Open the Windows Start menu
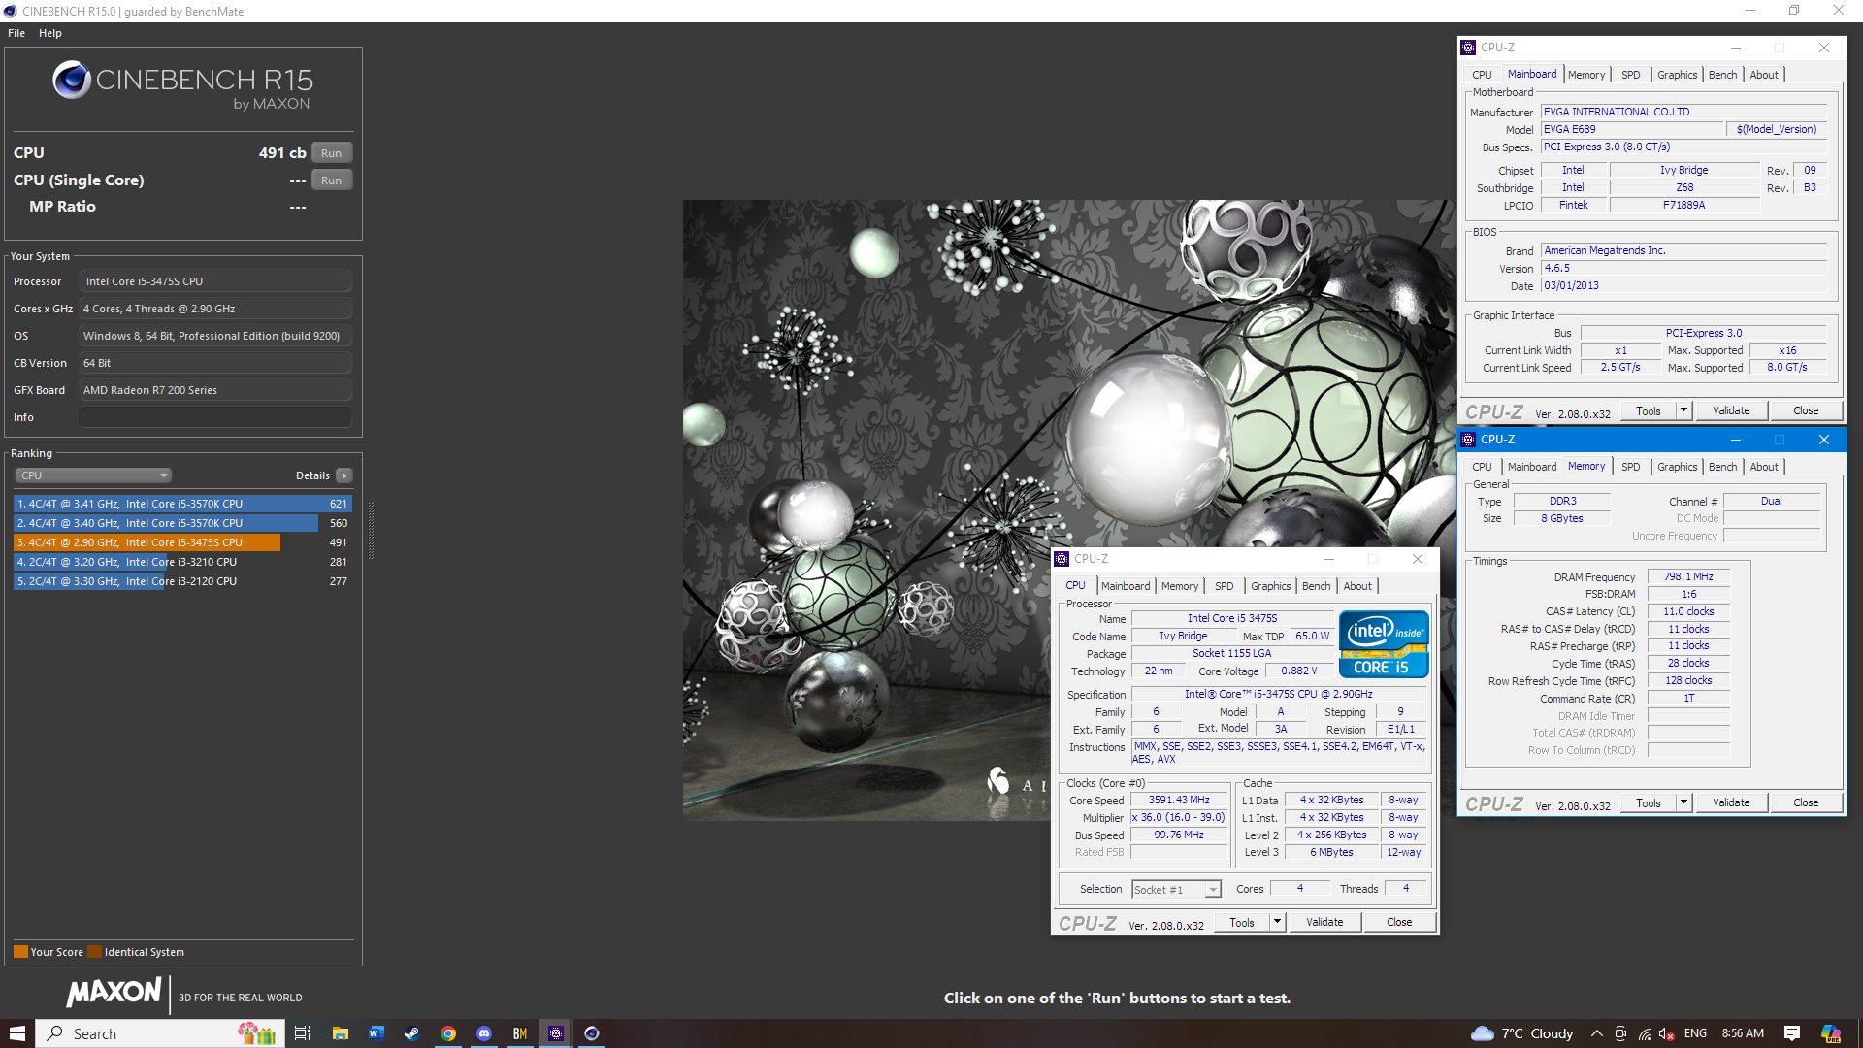The height and width of the screenshot is (1048, 1863). (x=16, y=1033)
